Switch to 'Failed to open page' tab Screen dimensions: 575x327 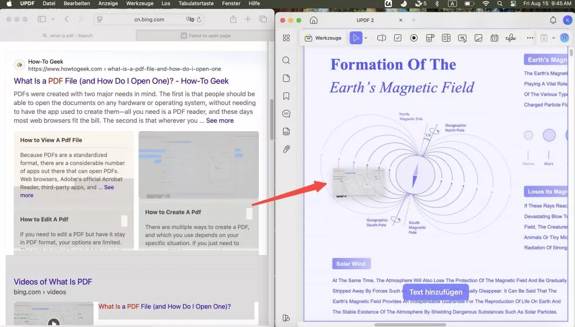coord(206,35)
